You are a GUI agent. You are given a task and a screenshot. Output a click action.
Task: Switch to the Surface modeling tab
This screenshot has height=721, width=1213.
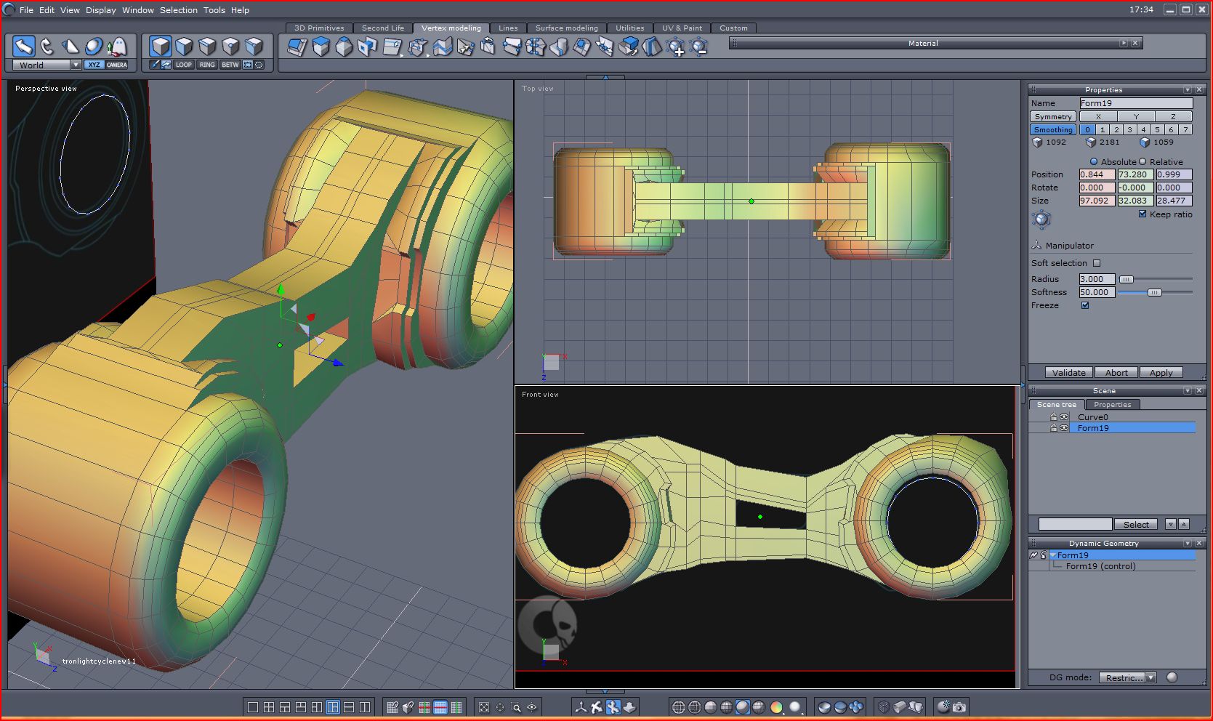(x=566, y=28)
